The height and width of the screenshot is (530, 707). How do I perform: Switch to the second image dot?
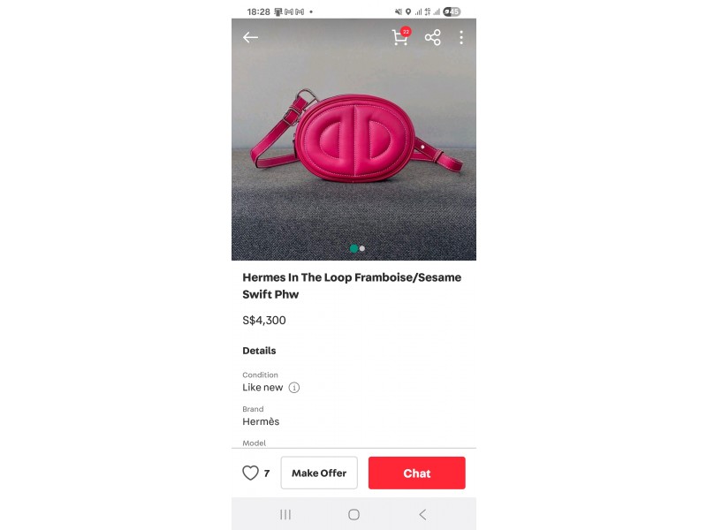362,248
